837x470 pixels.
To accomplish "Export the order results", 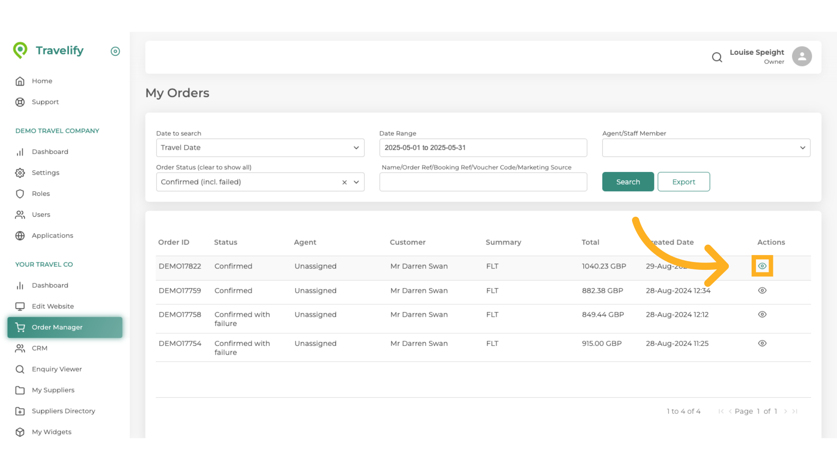I will tap(684, 181).
